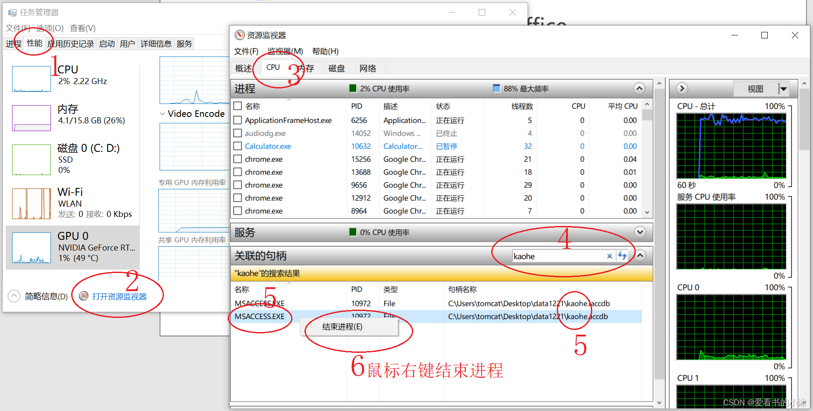Click the process list scrollbar up arrow
Screen dimensions: 813x411
647,104
